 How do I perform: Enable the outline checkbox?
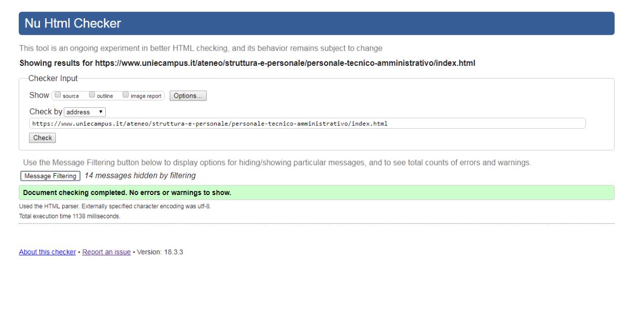coord(92,95)
